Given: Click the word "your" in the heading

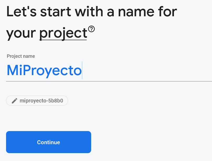Looking at the screenshot, I should click(21, 33).
